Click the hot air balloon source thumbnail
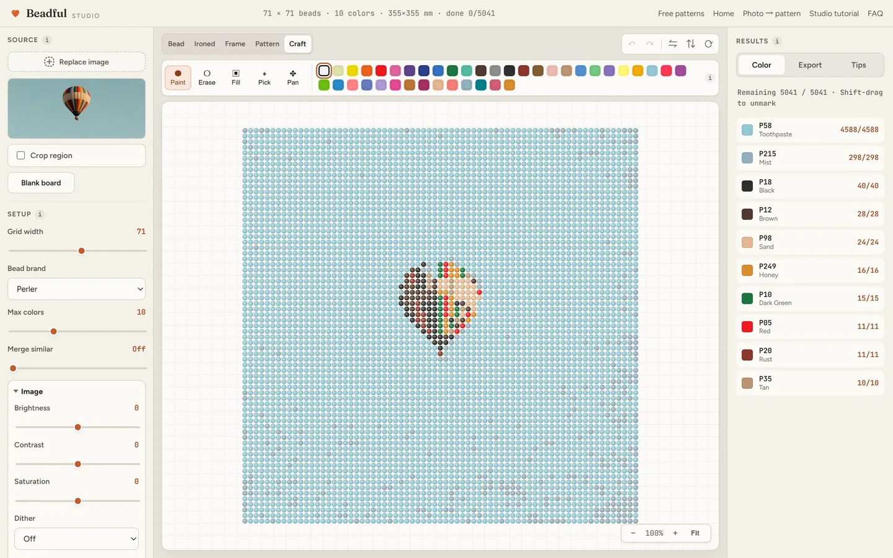 [77, 108]
